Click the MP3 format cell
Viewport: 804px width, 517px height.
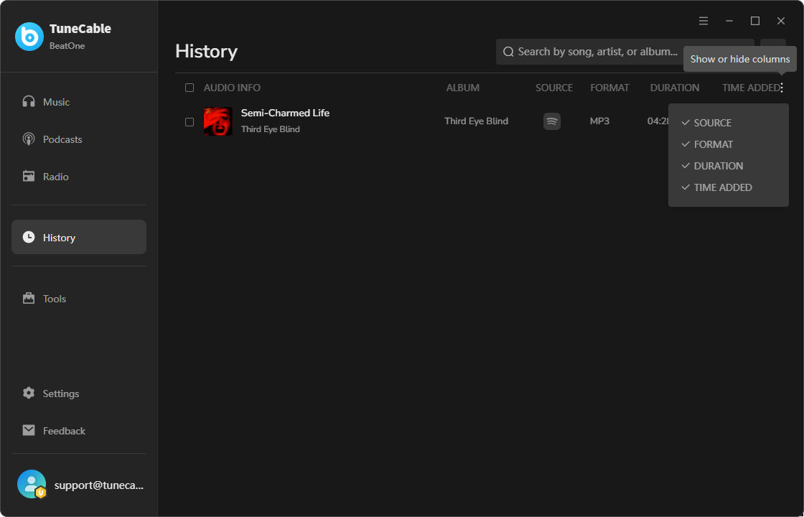click(599, 121)
